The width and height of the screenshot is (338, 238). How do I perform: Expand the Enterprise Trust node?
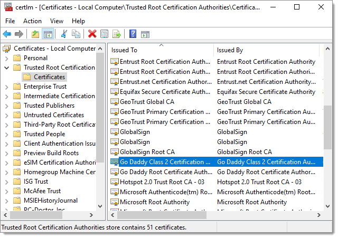pos(7,87)
